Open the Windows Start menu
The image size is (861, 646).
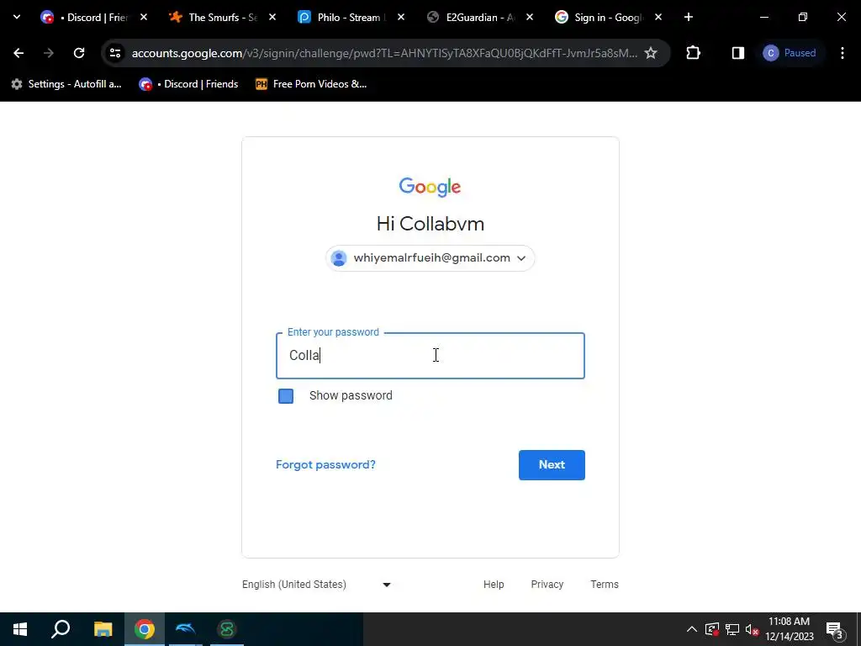click(x=20, y=629)
